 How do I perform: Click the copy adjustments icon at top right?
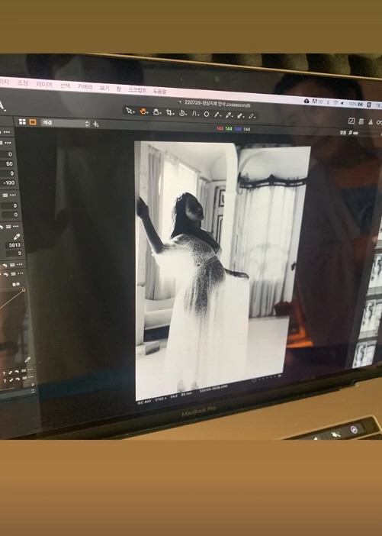(x=361, y=121)
